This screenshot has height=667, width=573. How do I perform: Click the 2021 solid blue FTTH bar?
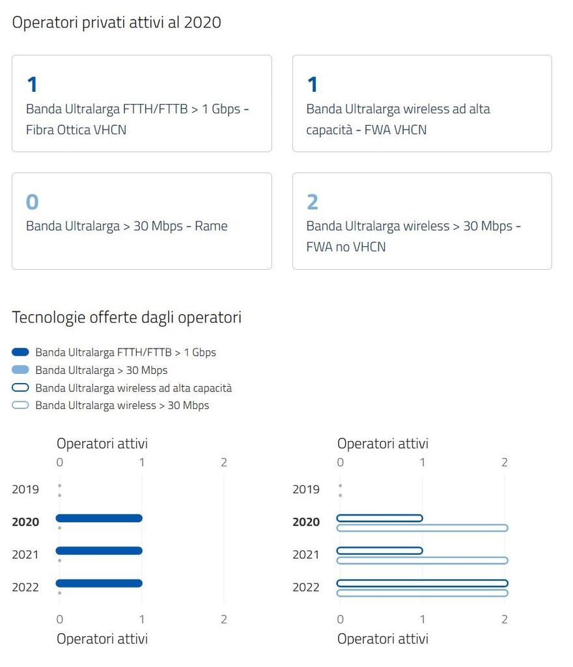[x=99, y=551]
